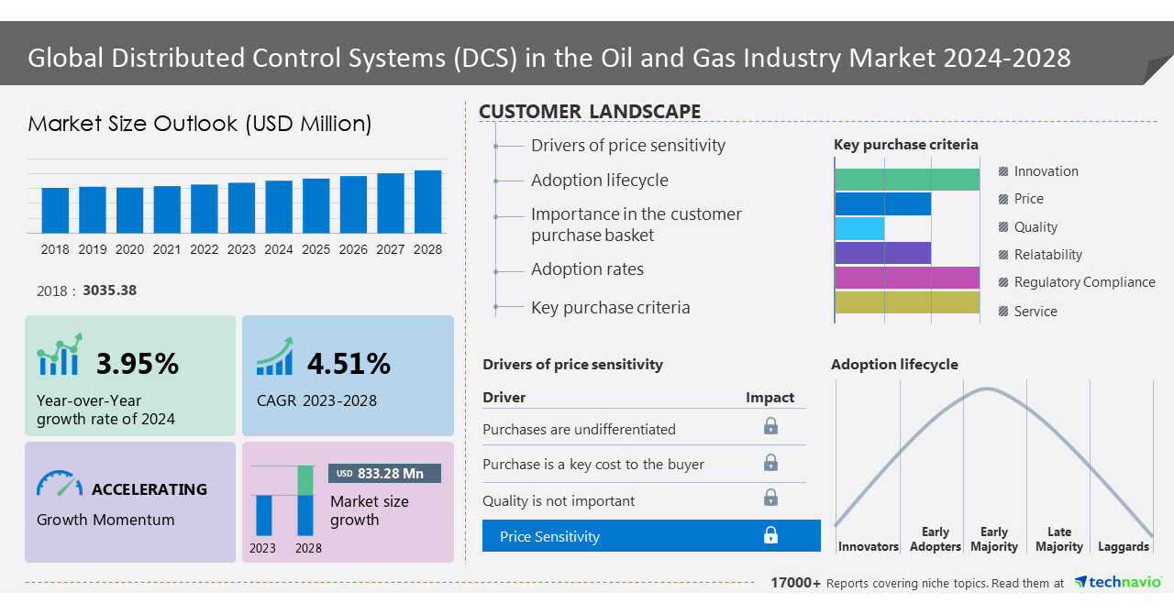Click the 17000+ Reports link
1174x614 pixels.
coord(794,582)
